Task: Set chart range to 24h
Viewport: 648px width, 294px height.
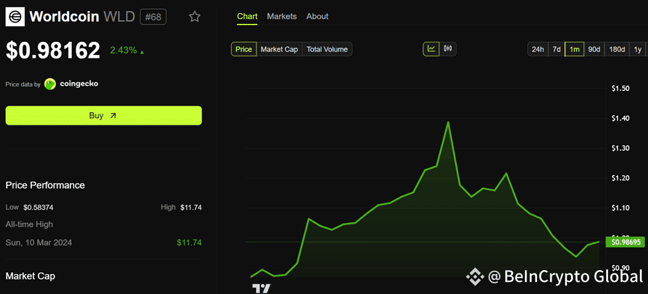Action: (x=538, y=49)
